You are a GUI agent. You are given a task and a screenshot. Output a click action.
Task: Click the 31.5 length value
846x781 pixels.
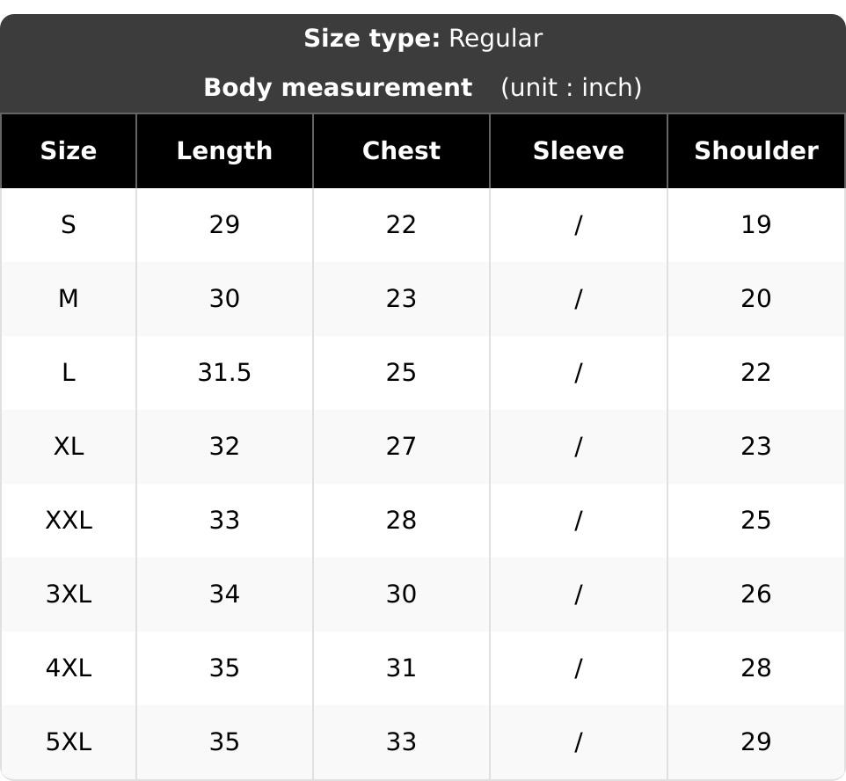tap(224, 372)
